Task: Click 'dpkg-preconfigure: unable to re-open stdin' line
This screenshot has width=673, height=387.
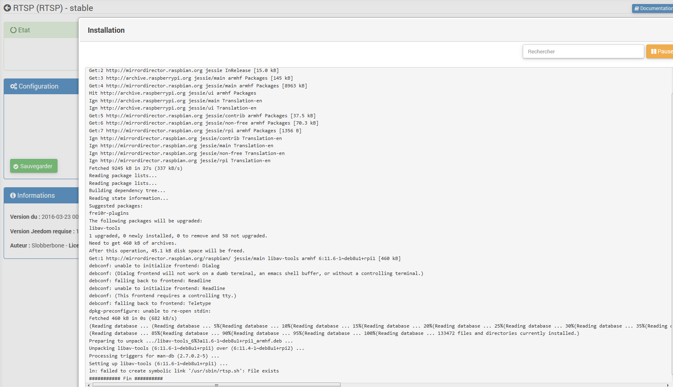Action: coord(150,311)
